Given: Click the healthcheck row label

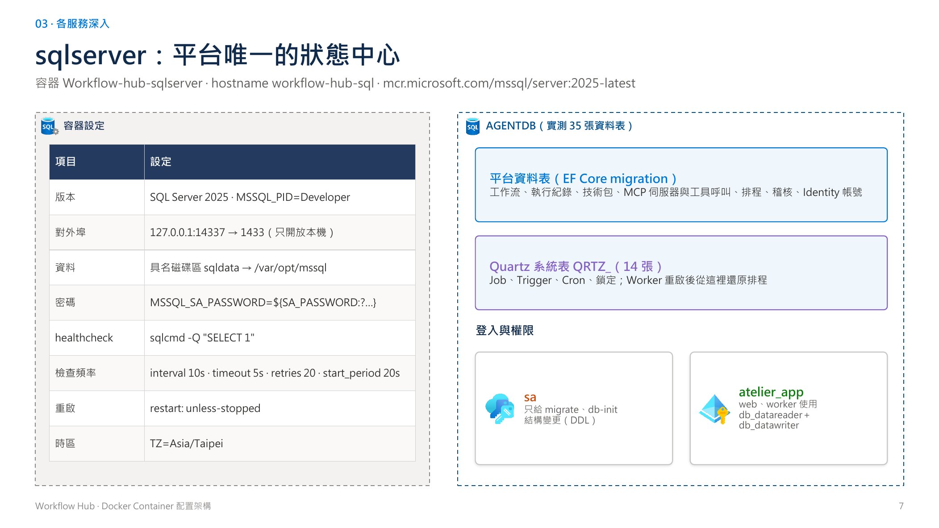Looking at the screenshot, I should [x=84, y=338].
